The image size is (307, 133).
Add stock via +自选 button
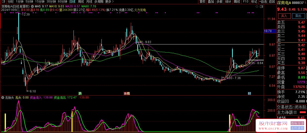263,2
